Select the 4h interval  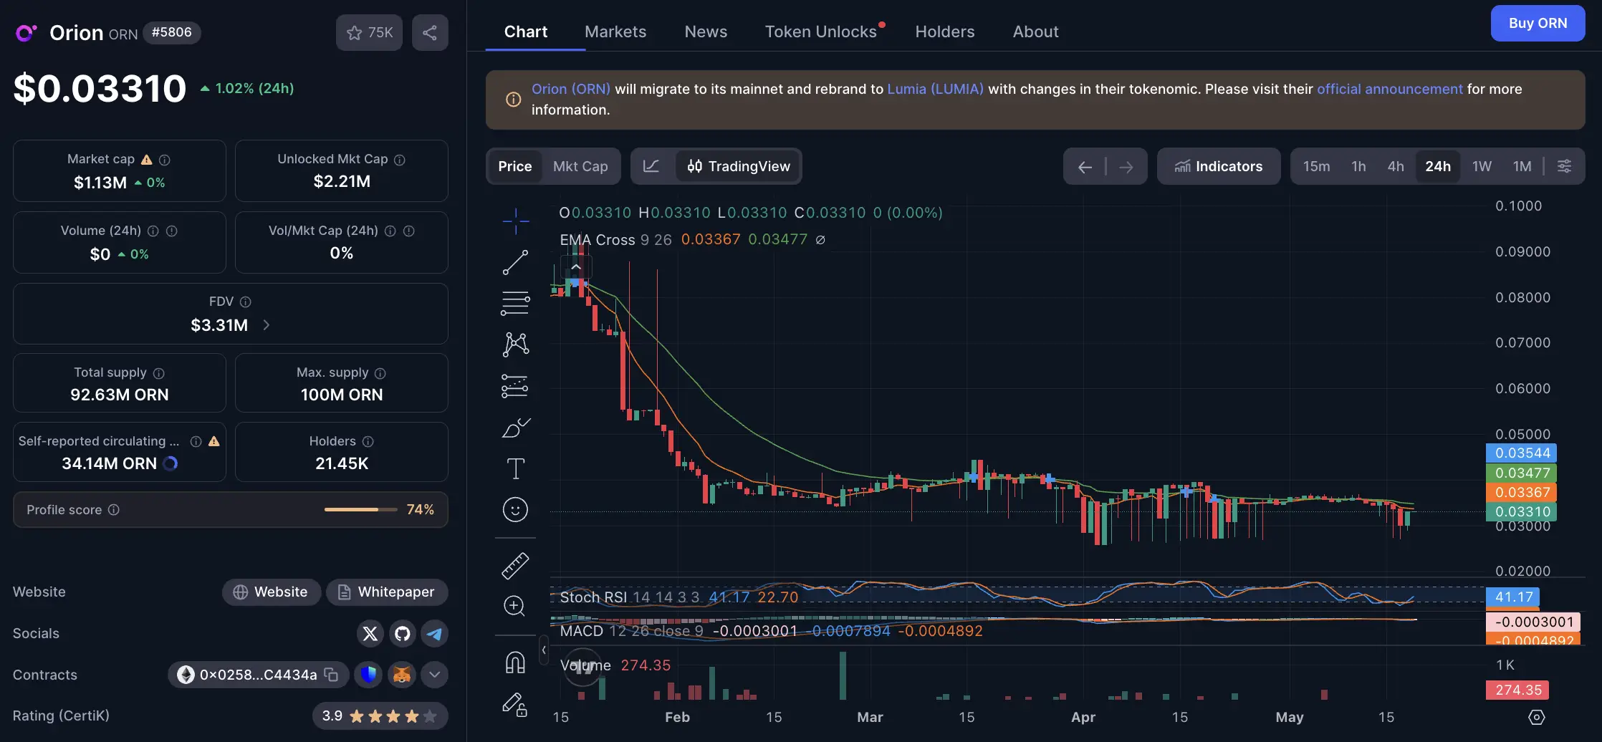tap(1396, 166)
